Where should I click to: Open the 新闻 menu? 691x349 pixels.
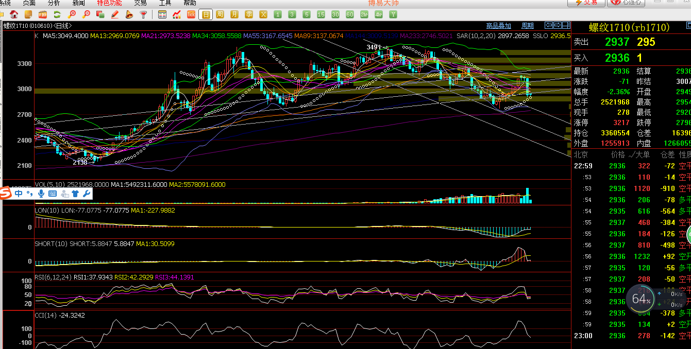point(78,3)
